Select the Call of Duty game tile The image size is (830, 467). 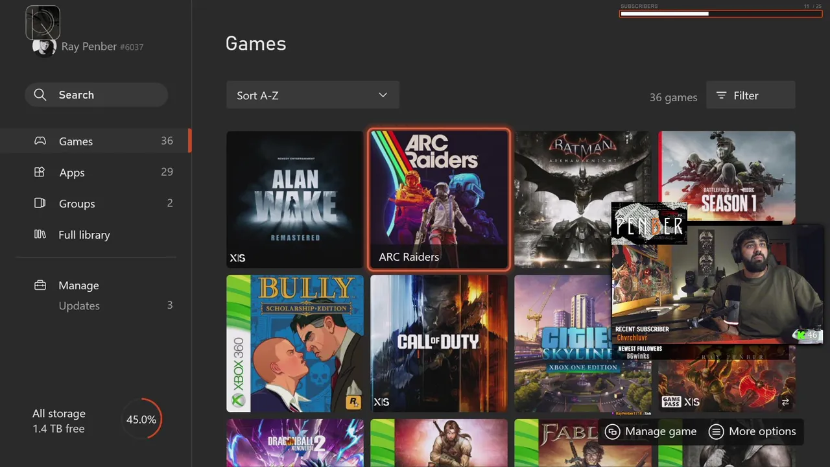[x=439, y=344]
